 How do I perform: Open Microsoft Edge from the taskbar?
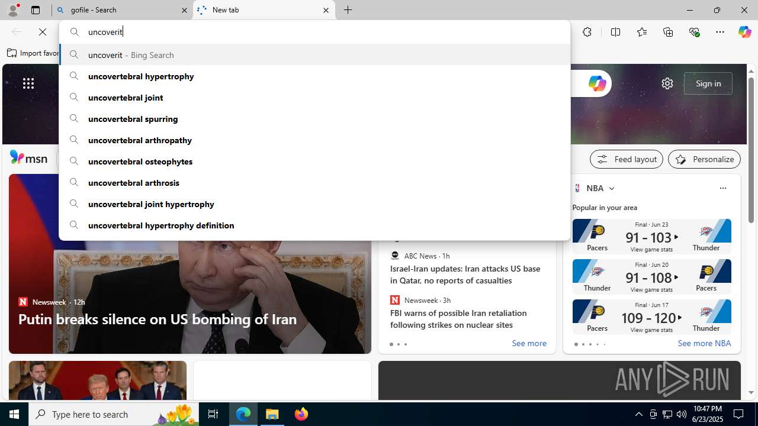tap(243, 414)
